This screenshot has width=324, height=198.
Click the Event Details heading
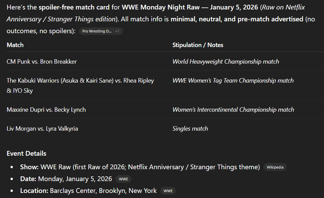(26, 154)
